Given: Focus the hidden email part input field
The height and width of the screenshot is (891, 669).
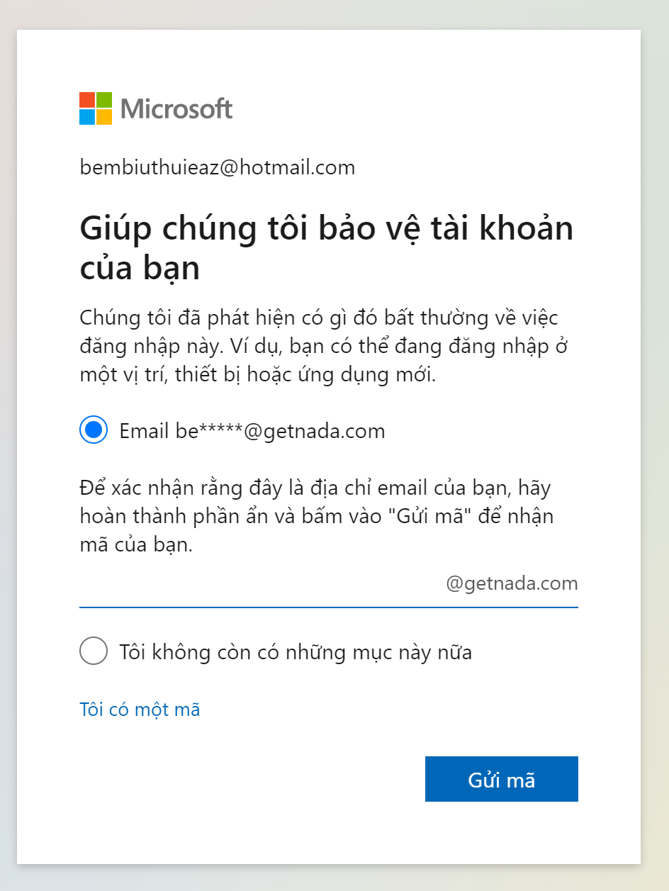Looking at the screenshot, I should pos(260,584).
